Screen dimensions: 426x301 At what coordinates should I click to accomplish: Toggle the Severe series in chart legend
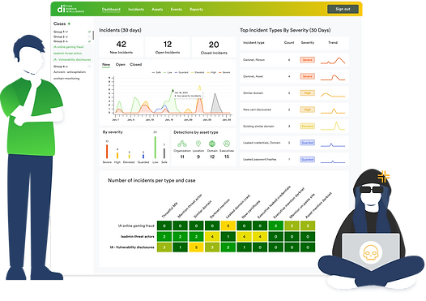(224, 73)
